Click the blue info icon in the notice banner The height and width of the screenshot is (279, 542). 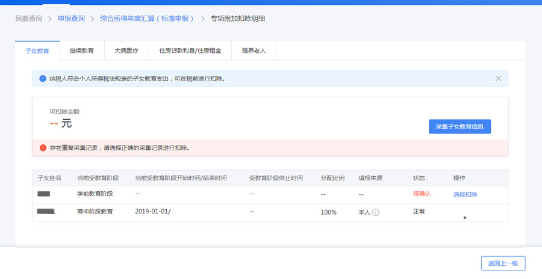[42, 78]
